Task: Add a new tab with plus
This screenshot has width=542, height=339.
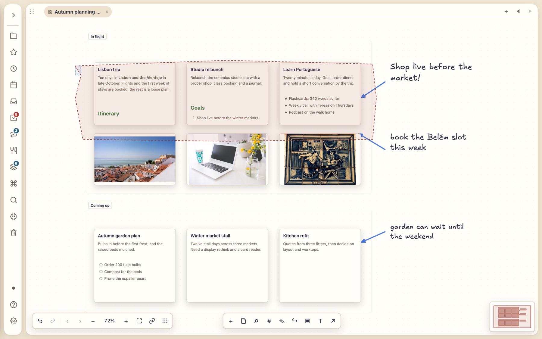Action: [x=506, y=11]
